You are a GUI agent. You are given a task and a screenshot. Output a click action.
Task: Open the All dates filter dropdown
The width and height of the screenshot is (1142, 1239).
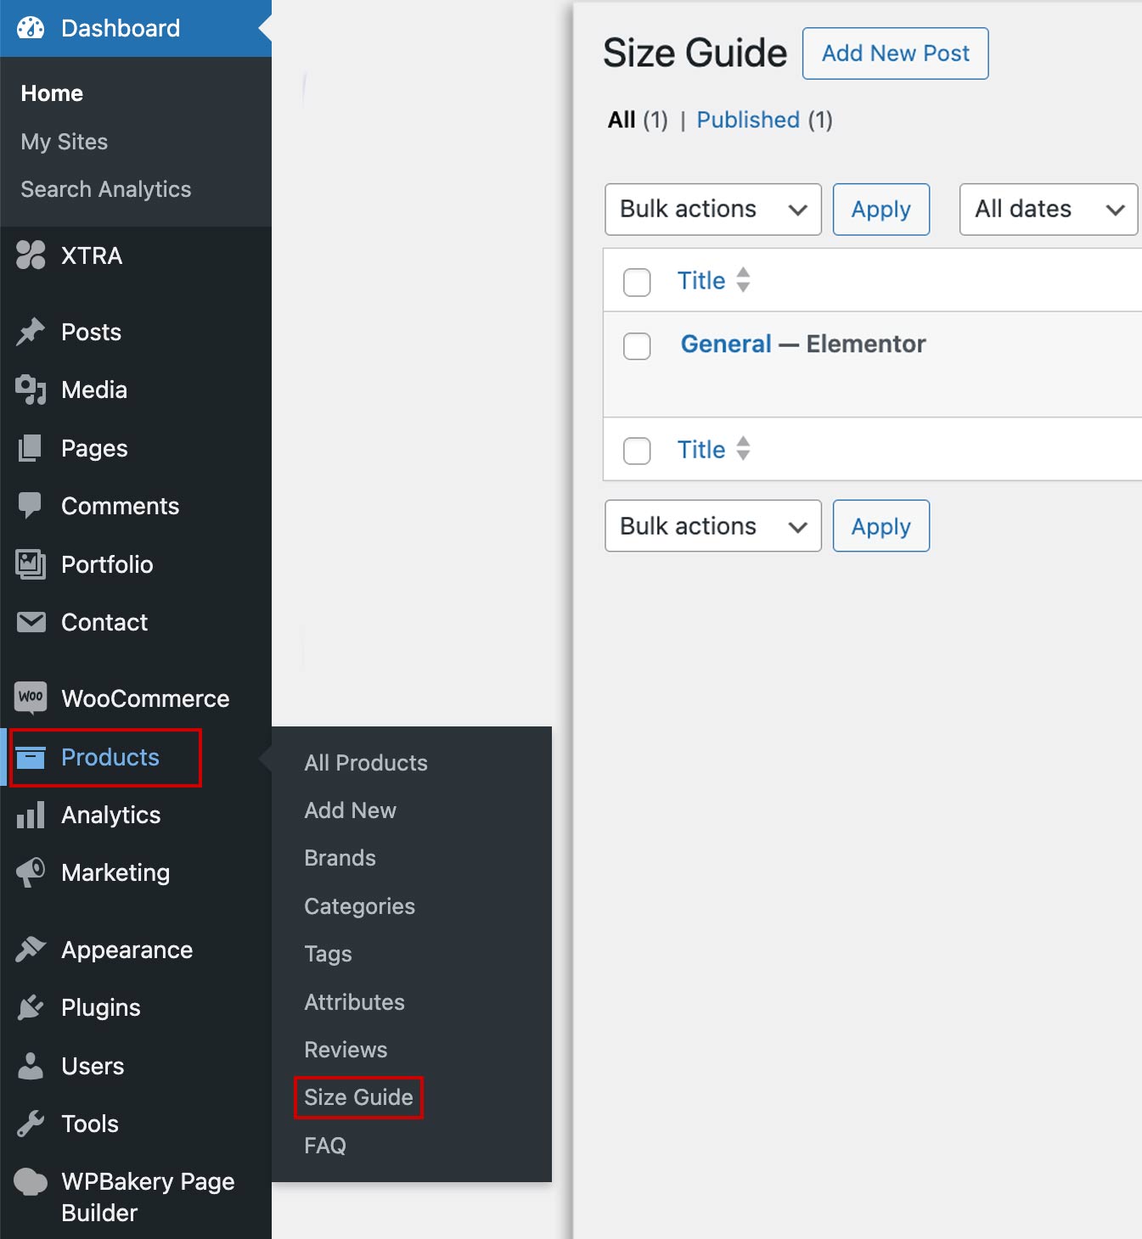pyautogui.click(x=1048, y=210)
